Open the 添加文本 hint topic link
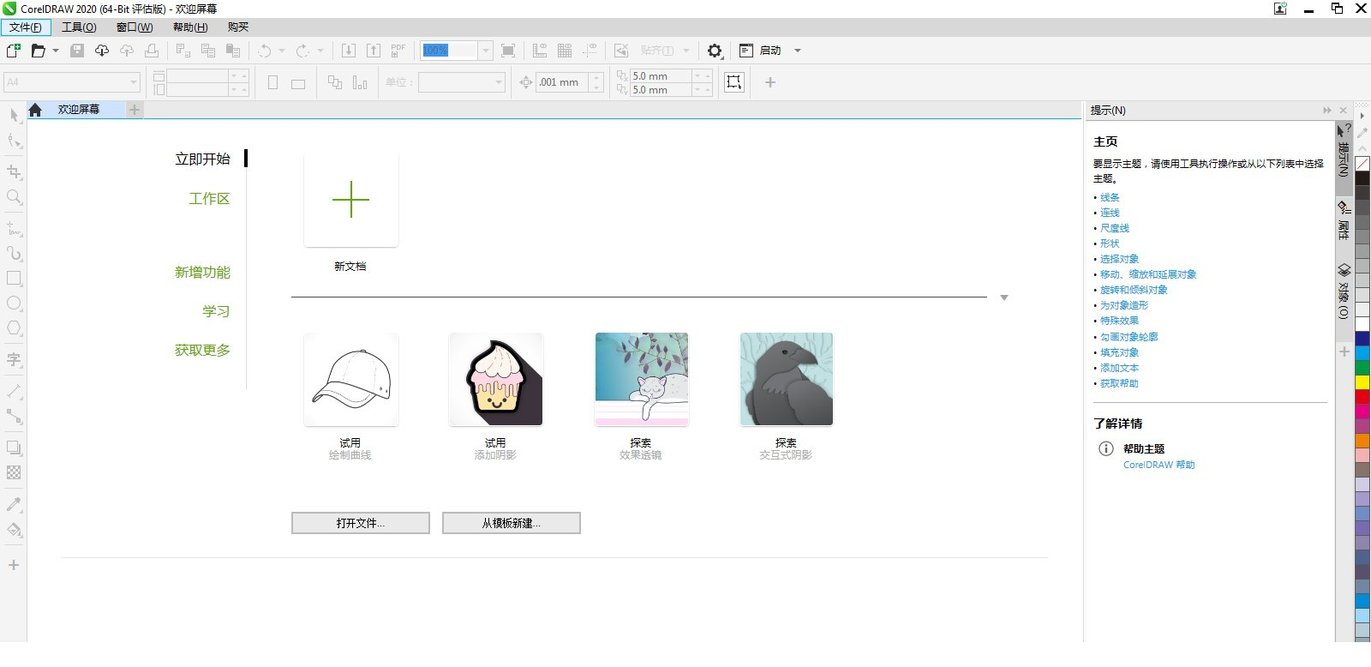The height and width of the screenshot is (667, 1371). 1119,368
